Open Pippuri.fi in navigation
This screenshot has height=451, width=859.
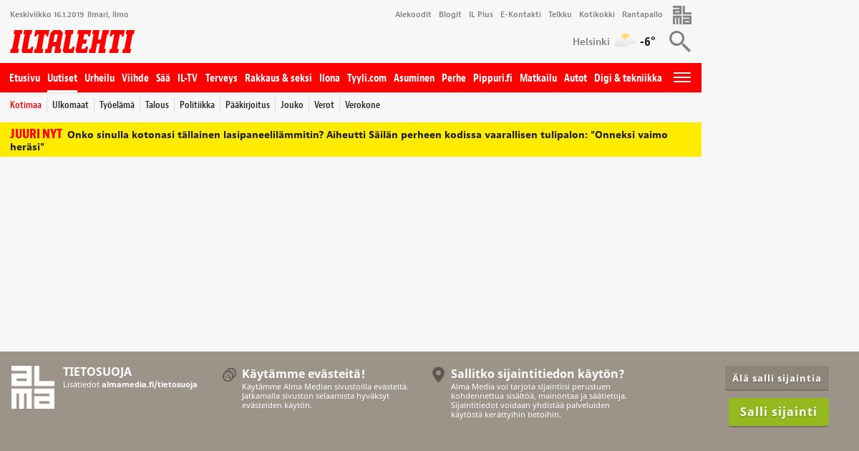492,78
